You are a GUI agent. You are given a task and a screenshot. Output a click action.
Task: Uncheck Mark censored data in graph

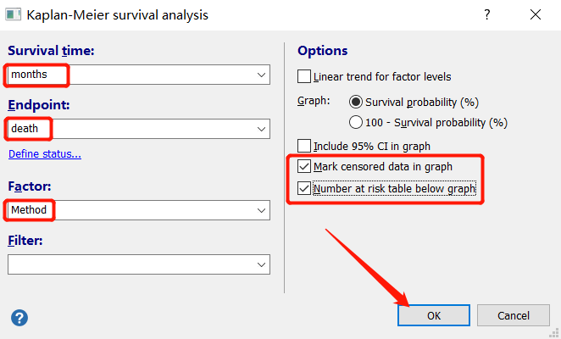pyautogui.click(x=305, y=166)
